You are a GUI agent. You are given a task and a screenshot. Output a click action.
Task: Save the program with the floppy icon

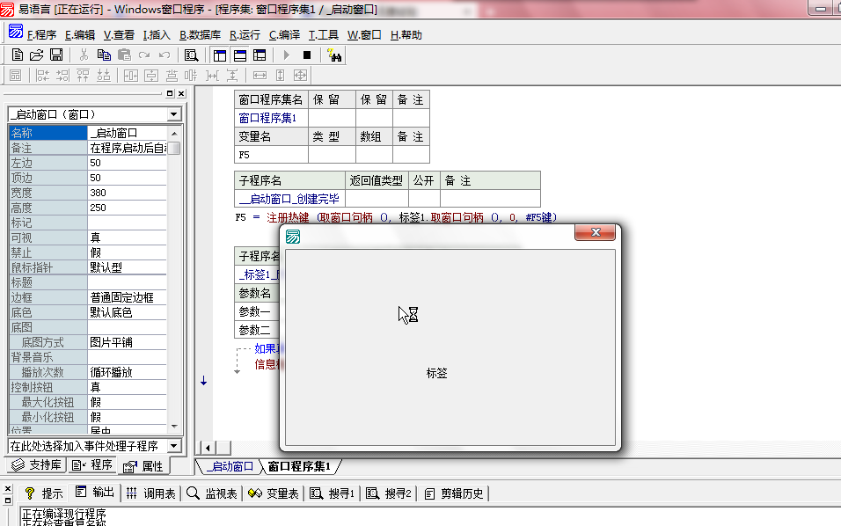coord(55,55)
